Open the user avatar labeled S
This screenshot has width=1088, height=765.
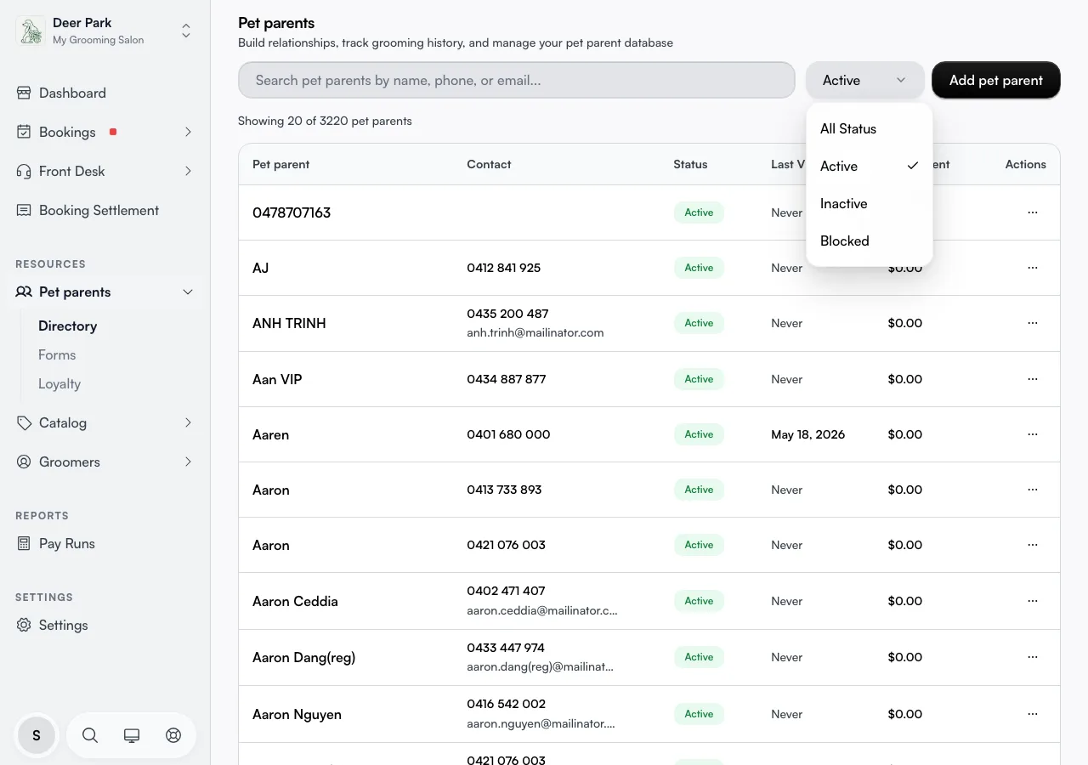click(37, 735)
